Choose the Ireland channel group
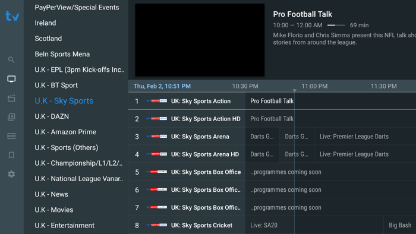Screen dimensions: 416x234 coord(45,23)
